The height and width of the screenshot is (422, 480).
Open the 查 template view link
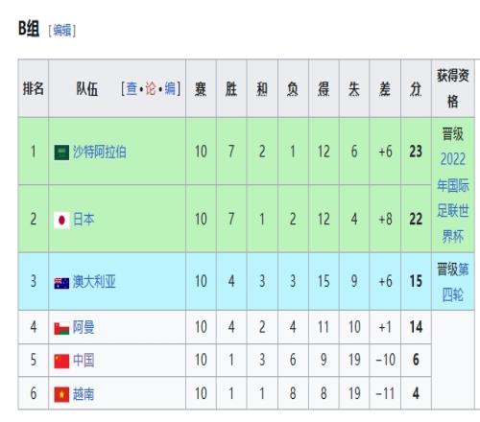click(x=132, y=88)
